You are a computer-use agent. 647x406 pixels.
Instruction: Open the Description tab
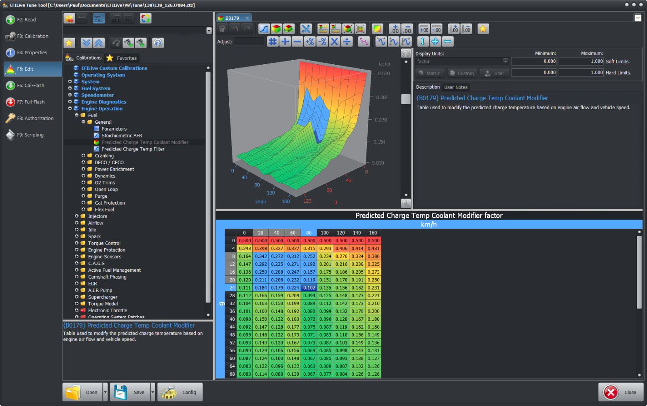pos(428,87)
